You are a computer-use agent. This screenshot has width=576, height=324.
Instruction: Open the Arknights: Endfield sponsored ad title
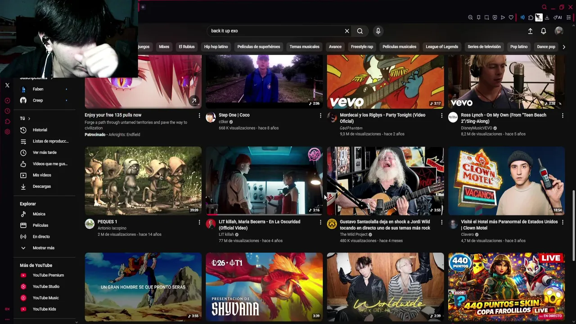(113, 115)
